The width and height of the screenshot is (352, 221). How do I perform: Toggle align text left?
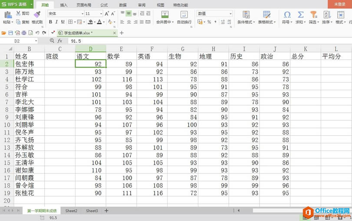tap(122, 22)
